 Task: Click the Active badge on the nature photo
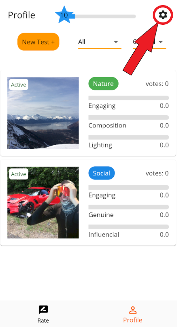coord(18,85)
